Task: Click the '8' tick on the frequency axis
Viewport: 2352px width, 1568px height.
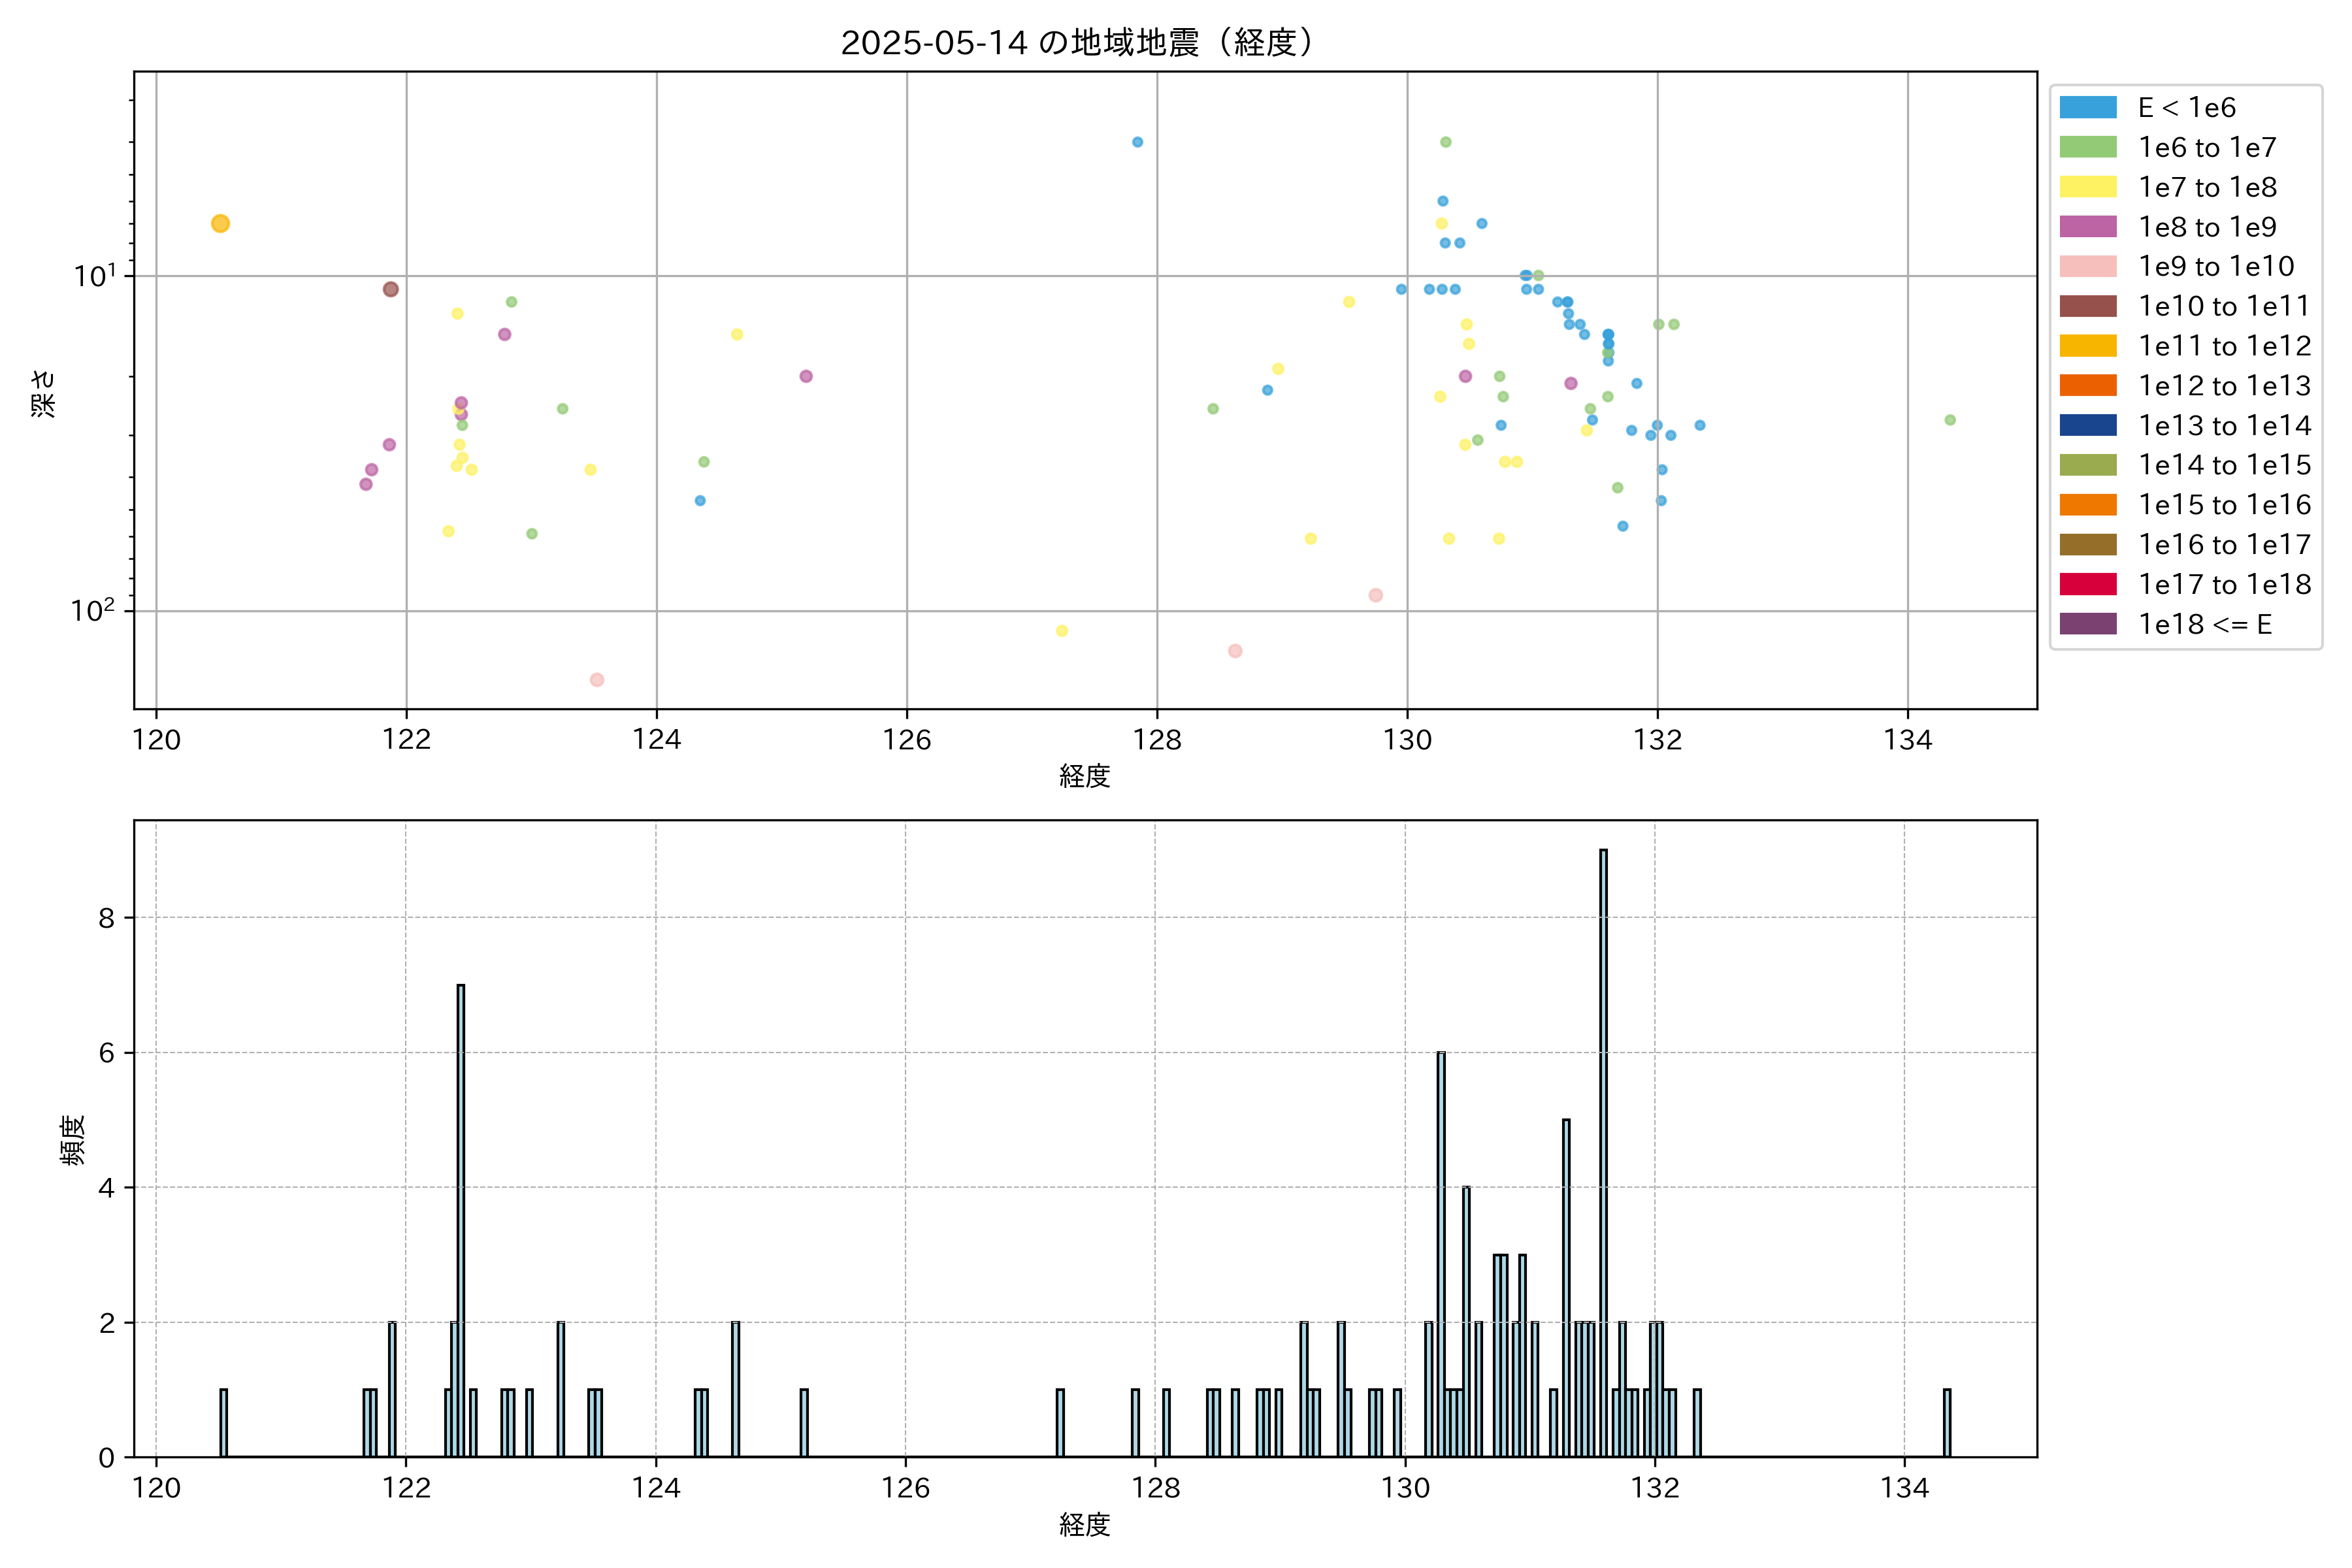Action: [x=107, y=918]
